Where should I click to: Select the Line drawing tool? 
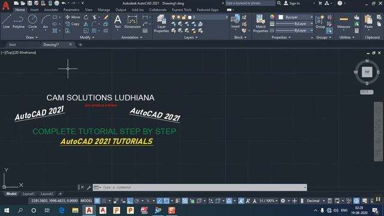[7, 22]
